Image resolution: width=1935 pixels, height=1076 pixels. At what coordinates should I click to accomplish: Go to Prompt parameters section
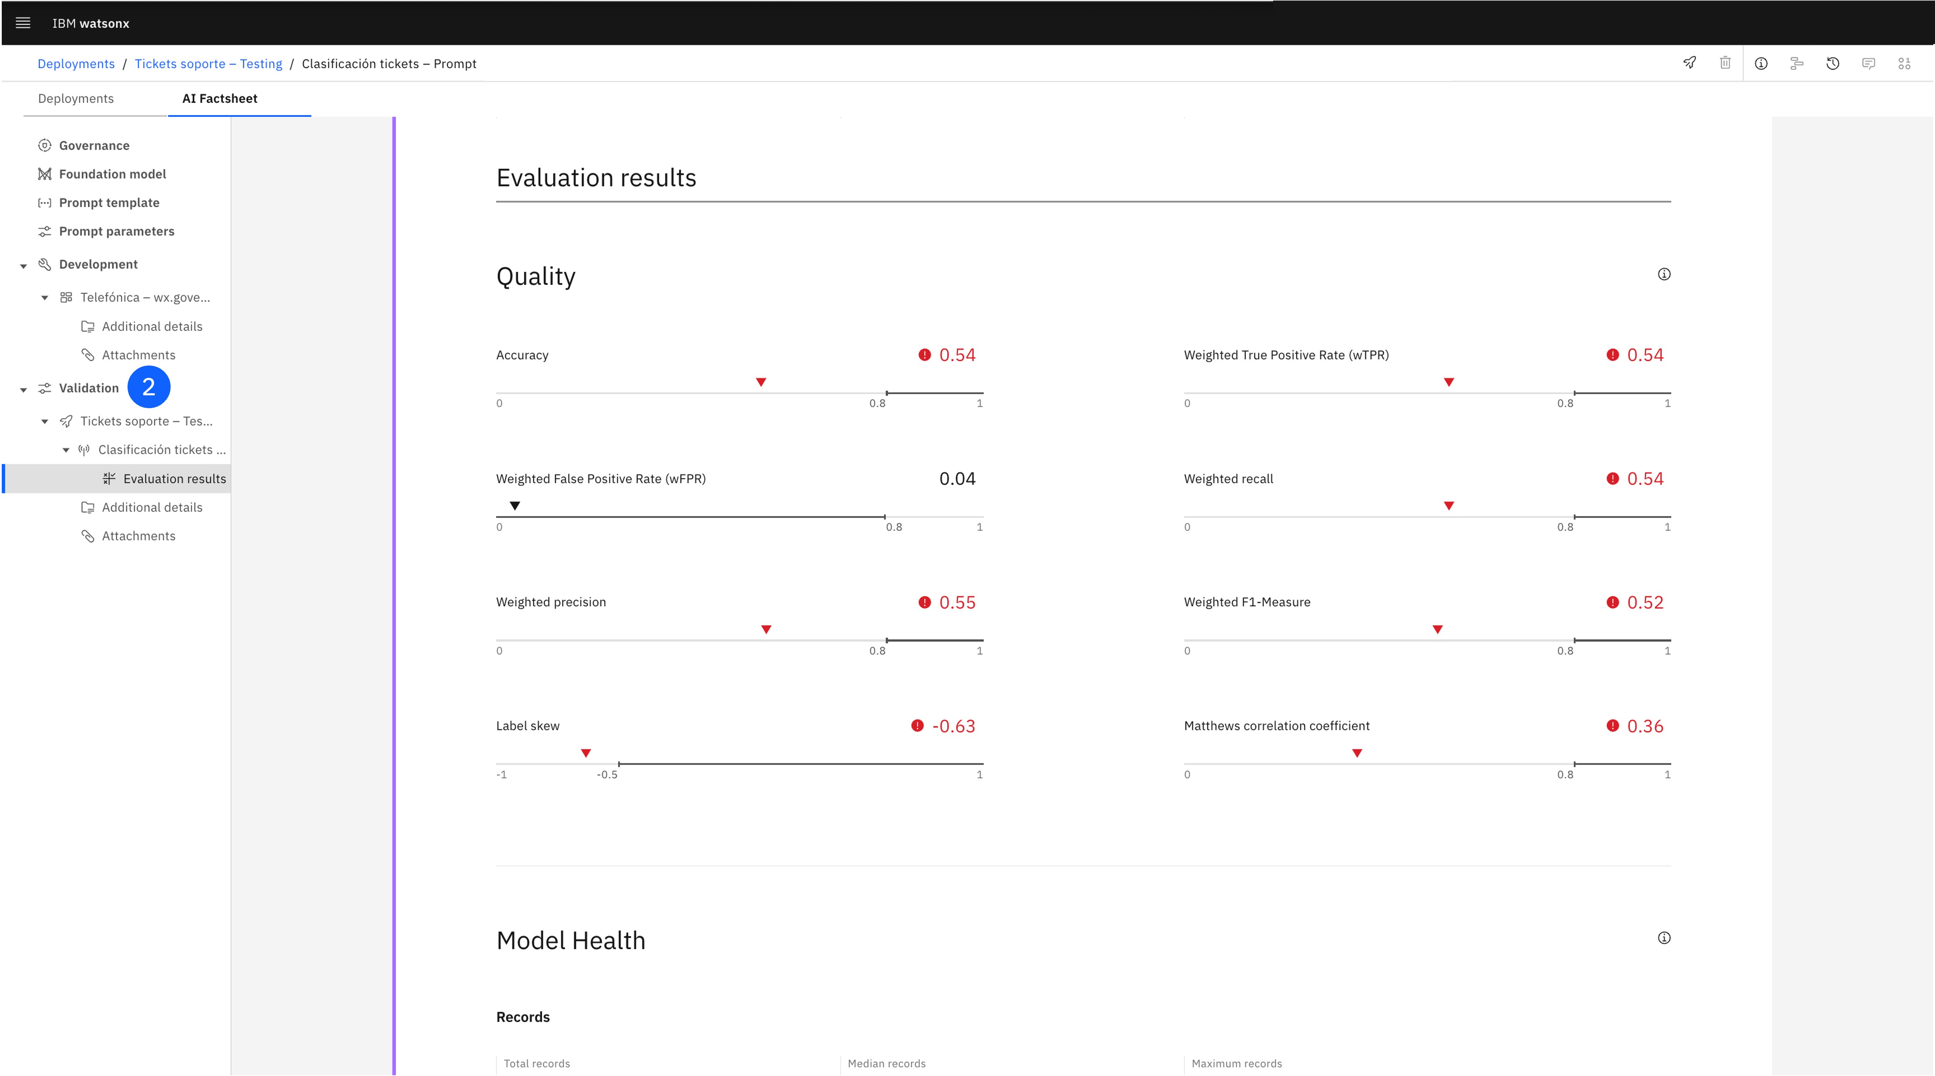coord(117,231)
